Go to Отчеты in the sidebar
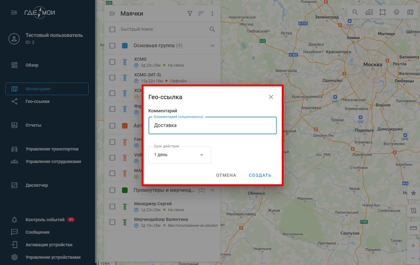Image resolution: width=420 pixels, height=265 pixels. click(x=33, y=125)
